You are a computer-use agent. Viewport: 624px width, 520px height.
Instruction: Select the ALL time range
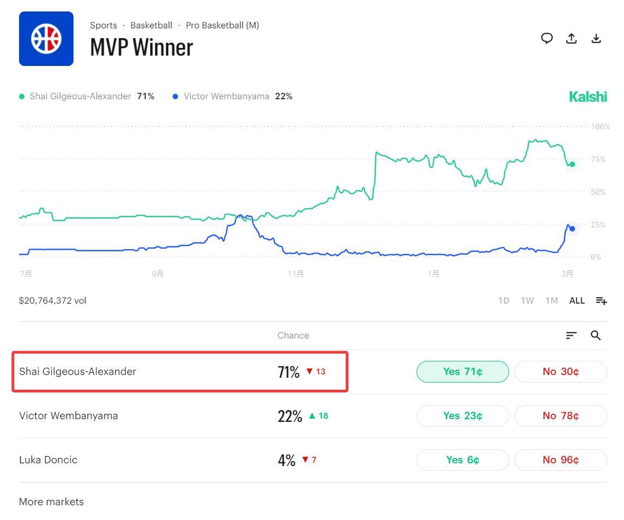[577, 301]
